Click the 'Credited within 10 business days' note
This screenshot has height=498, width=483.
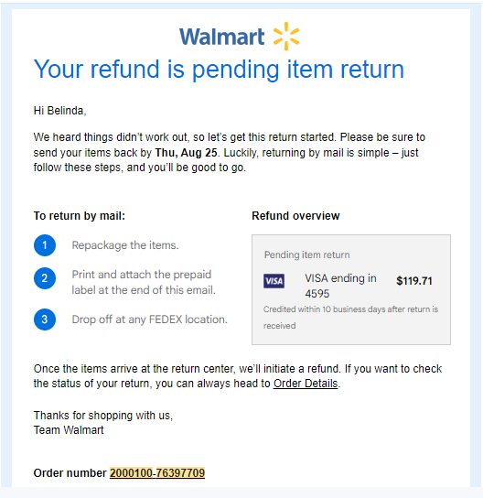pyautogui.click(x=350, y=318)
